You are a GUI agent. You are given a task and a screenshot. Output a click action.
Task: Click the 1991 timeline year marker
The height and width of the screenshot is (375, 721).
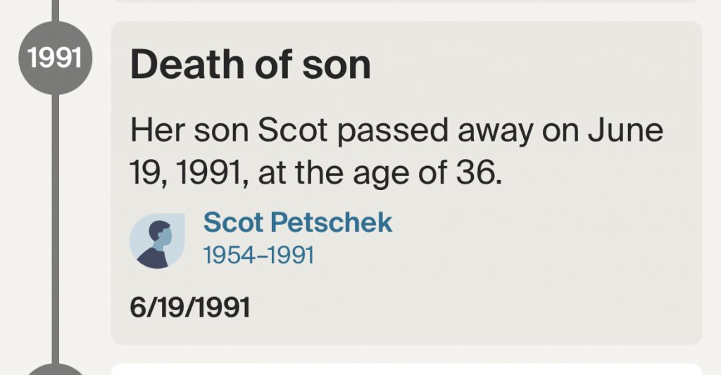pyautogui.click(x=55, y=58)
